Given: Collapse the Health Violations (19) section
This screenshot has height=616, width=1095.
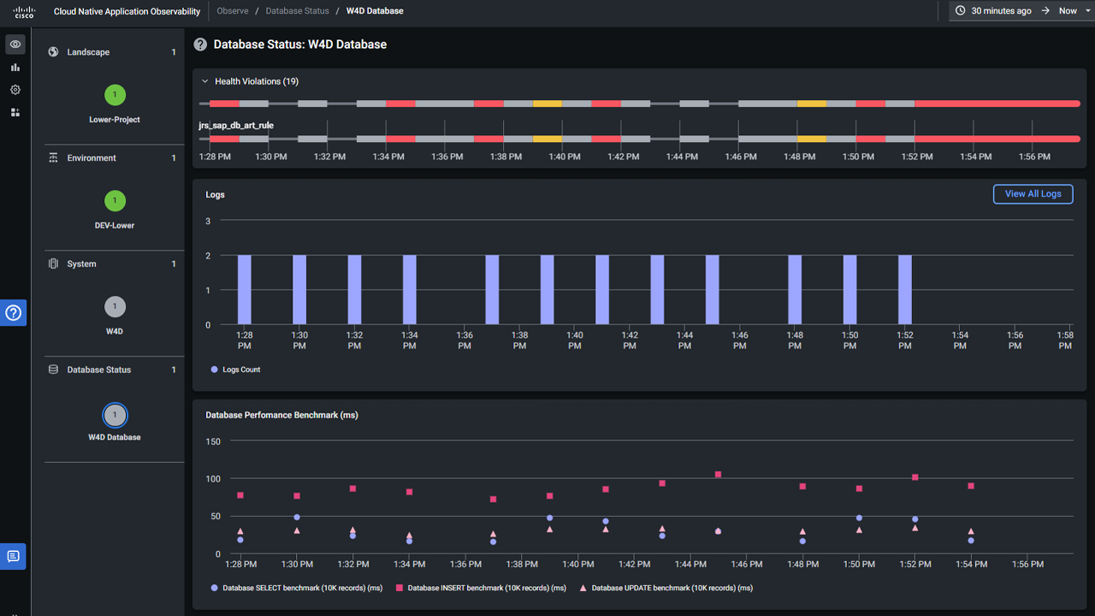Looking at the screenshot, I should [x=204, y=80].
